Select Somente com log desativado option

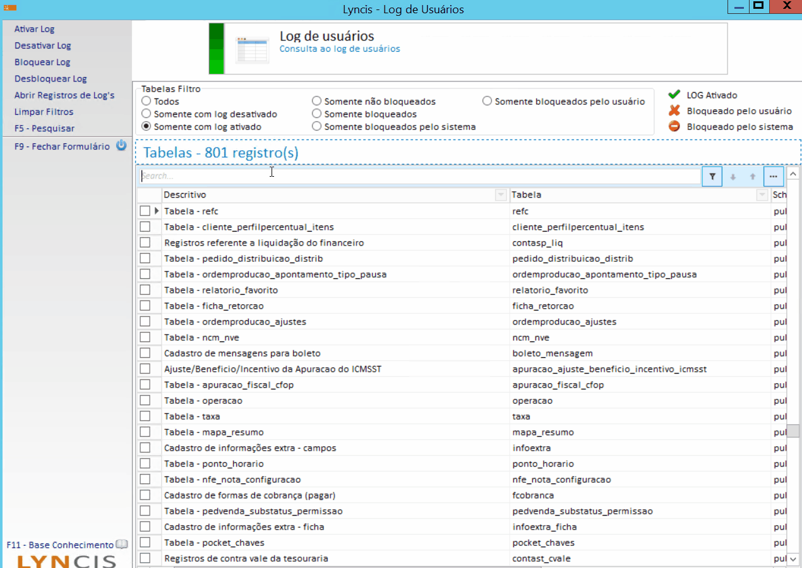(x=147, y=114)
